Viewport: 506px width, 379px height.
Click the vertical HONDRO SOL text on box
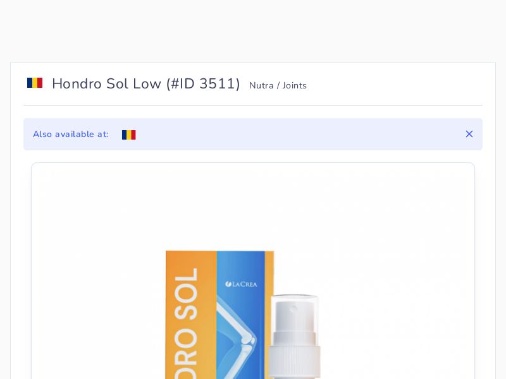point(186,323)
